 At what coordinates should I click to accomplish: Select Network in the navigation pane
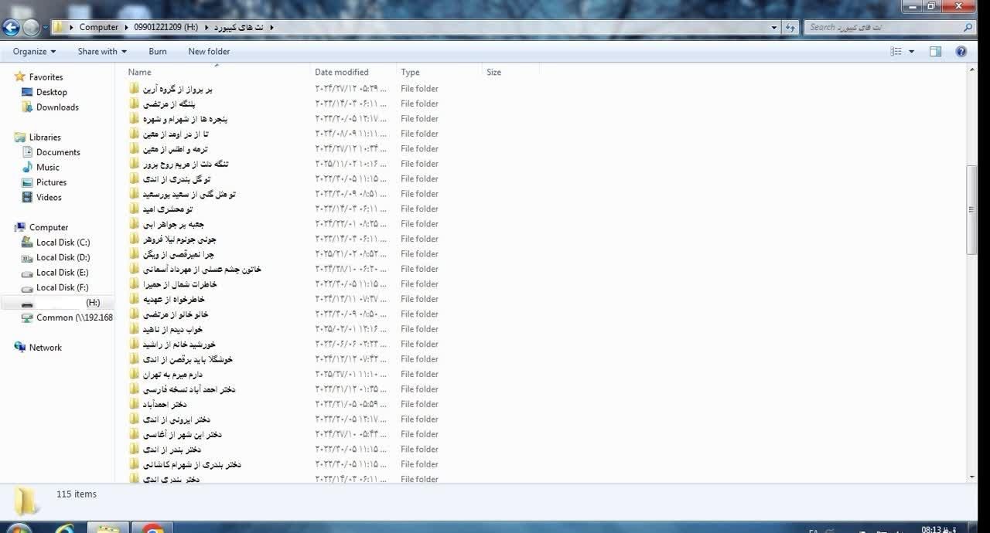(x=45, y=348)
